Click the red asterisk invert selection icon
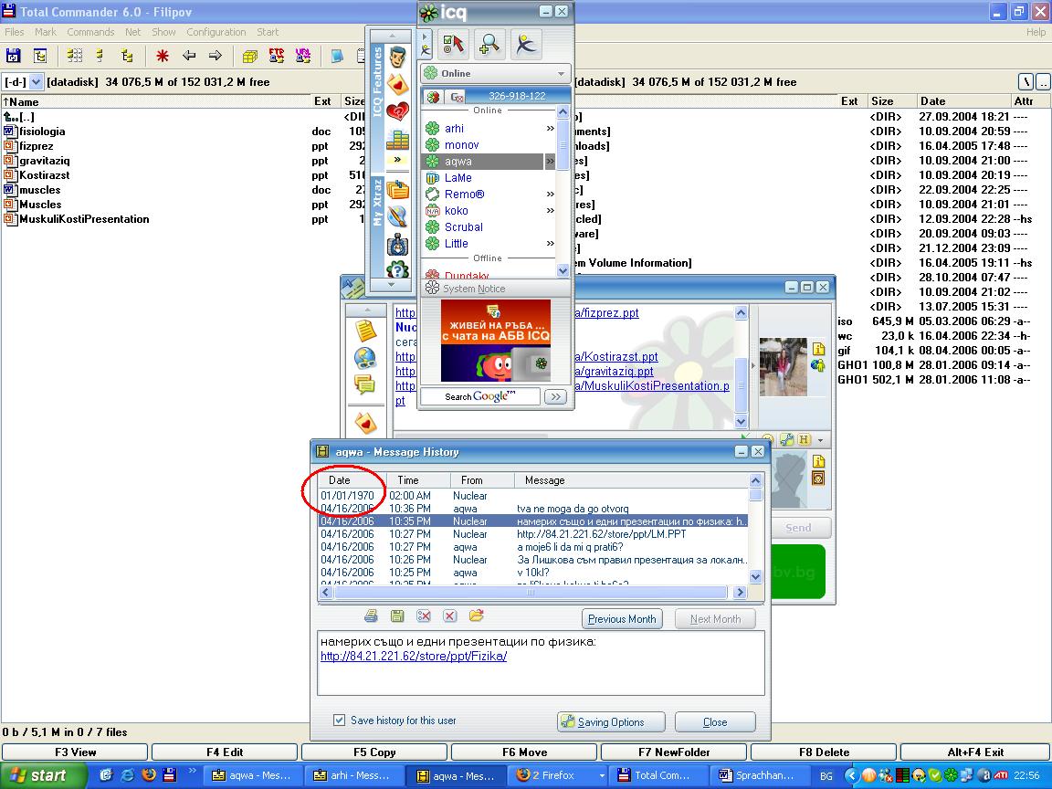This screenshot has width=1052, height=789. point(162,57)
